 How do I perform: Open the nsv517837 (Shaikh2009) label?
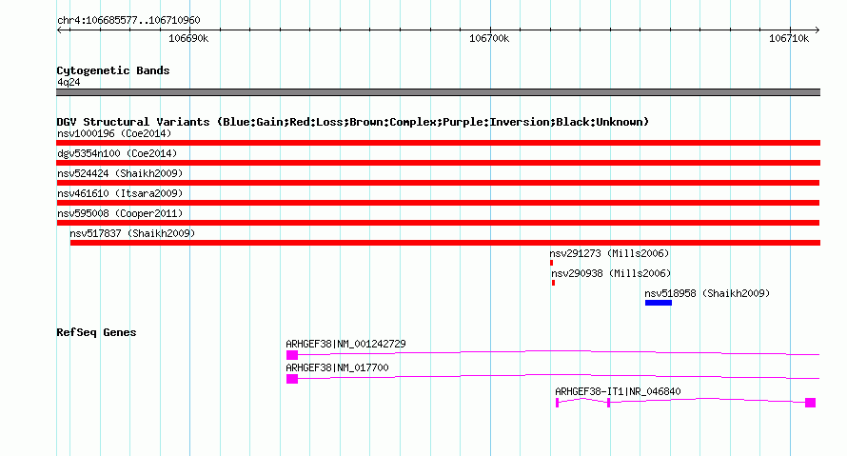[132, 233]
